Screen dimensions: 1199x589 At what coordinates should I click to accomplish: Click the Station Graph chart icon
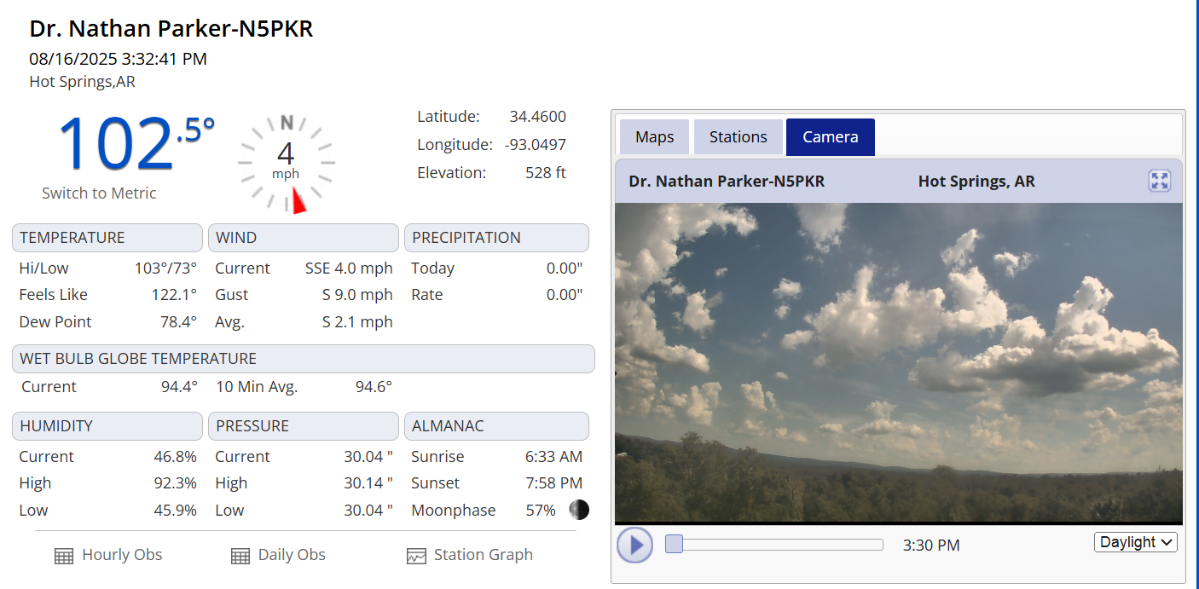tap(416, 556)
